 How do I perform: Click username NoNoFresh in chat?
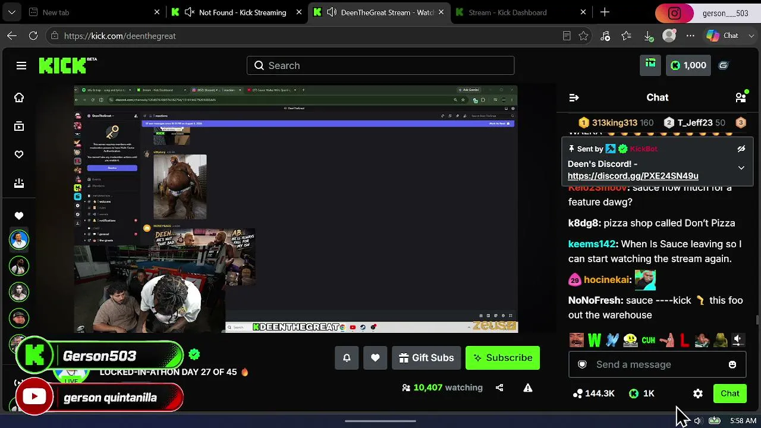tap(595, 300)
